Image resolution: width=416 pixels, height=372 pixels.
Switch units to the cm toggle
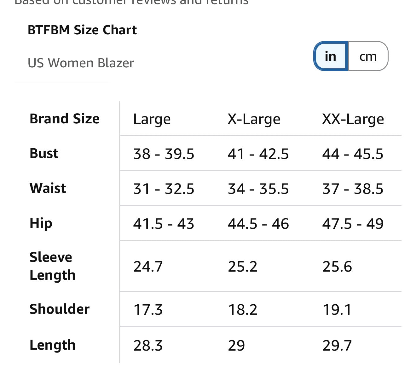368,56
